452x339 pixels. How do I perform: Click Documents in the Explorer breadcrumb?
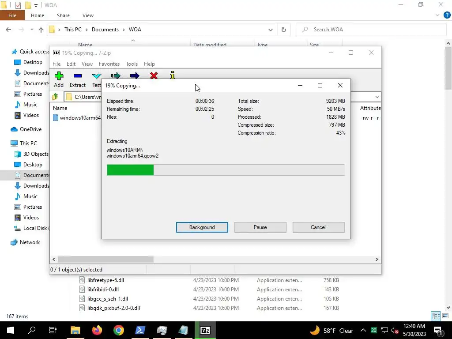[105, 30]
